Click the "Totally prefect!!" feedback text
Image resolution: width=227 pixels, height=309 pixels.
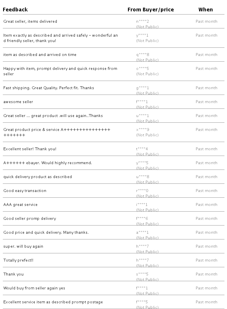coord(18,260)
